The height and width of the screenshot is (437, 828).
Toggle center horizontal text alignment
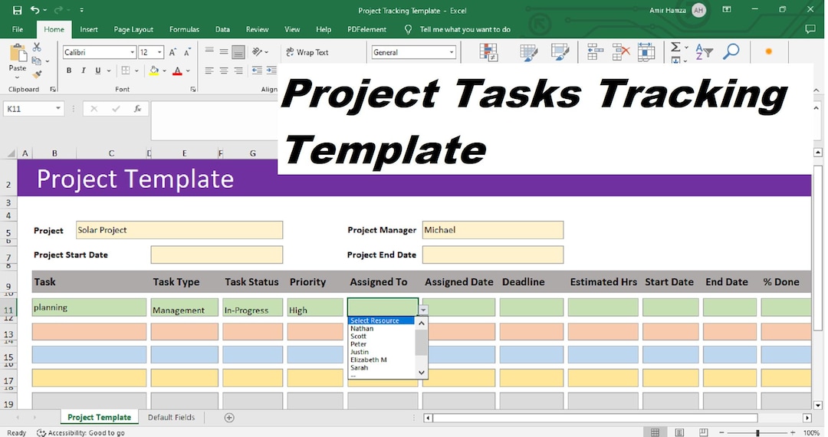click(224, 71)
